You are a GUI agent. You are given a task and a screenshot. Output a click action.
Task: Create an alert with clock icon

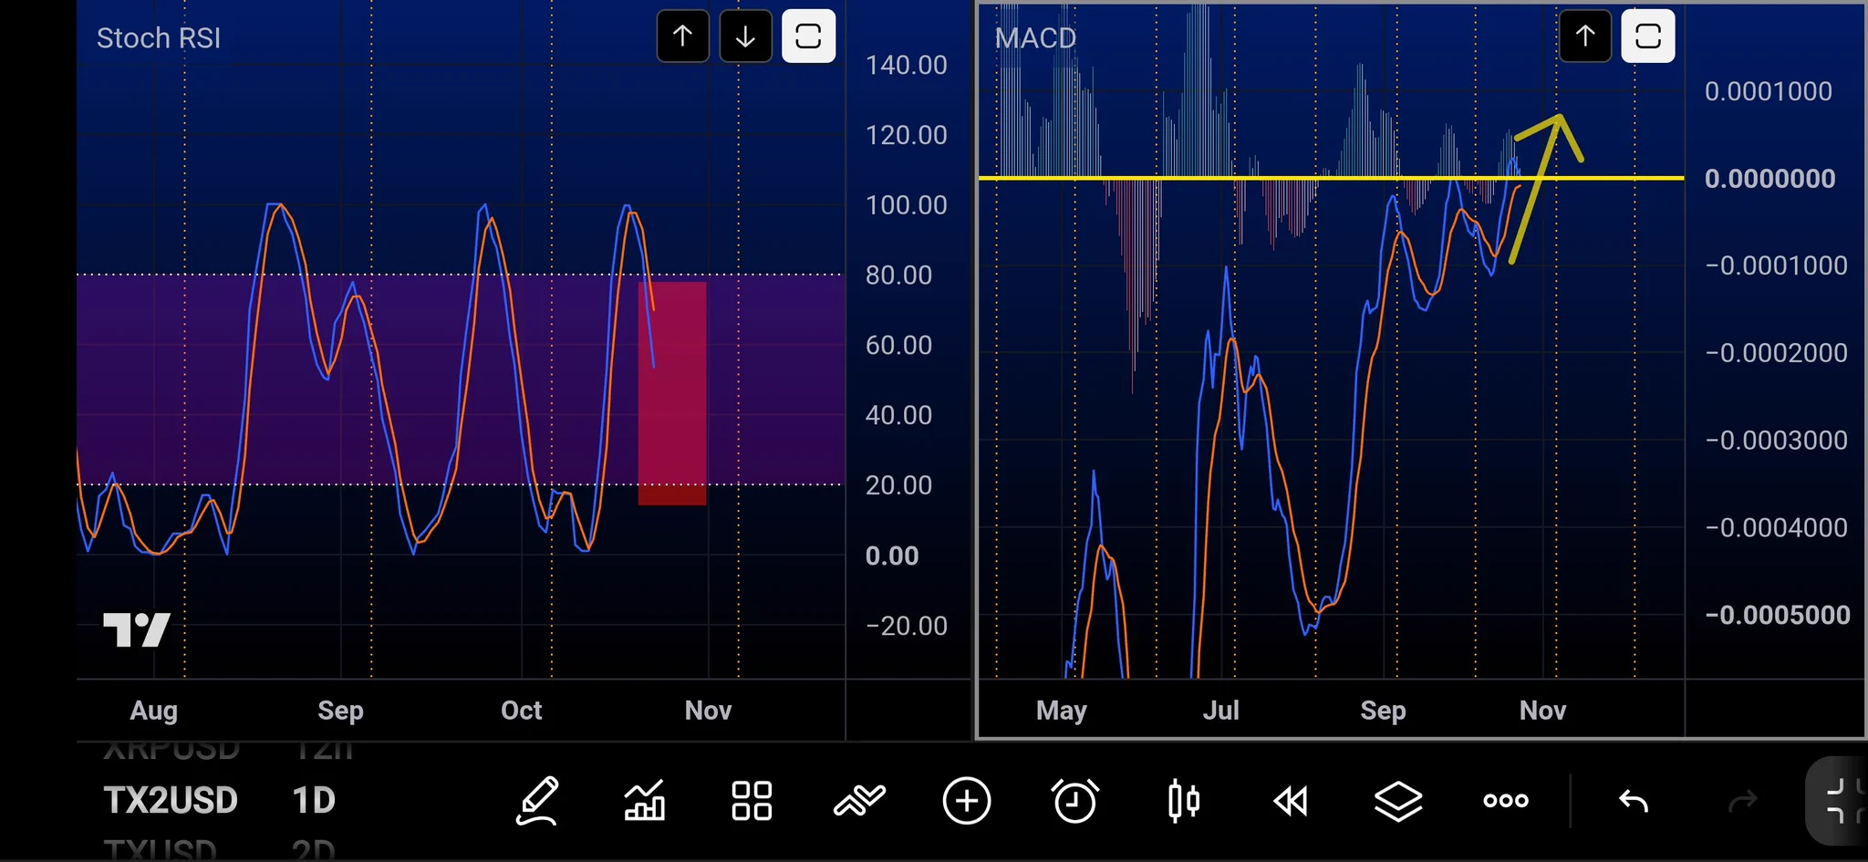pyautogui.click(x=1075, y=801)
